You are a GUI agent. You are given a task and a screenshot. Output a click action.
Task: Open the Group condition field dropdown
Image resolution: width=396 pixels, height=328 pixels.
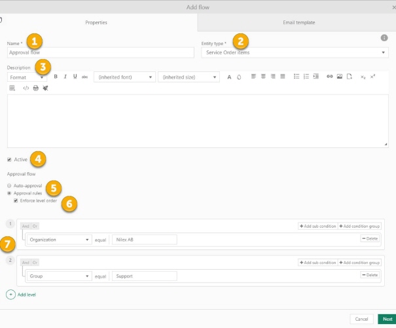pos(60,276)
